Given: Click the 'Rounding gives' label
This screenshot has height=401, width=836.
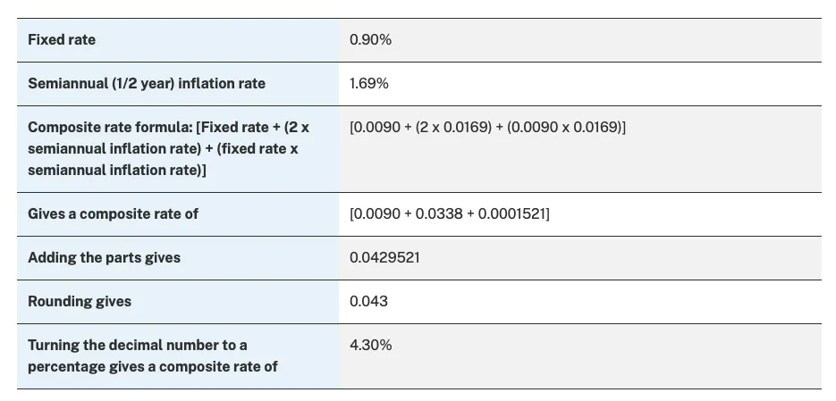Looking at the screenshot, I should 80,302.
